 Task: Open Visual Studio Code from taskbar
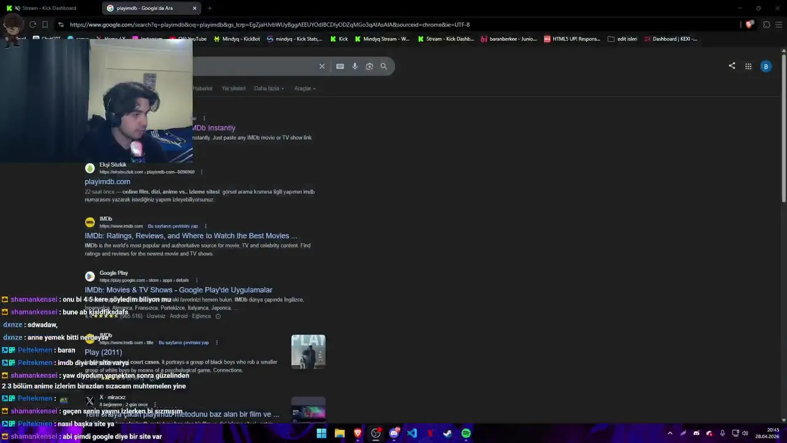[412, 433]
